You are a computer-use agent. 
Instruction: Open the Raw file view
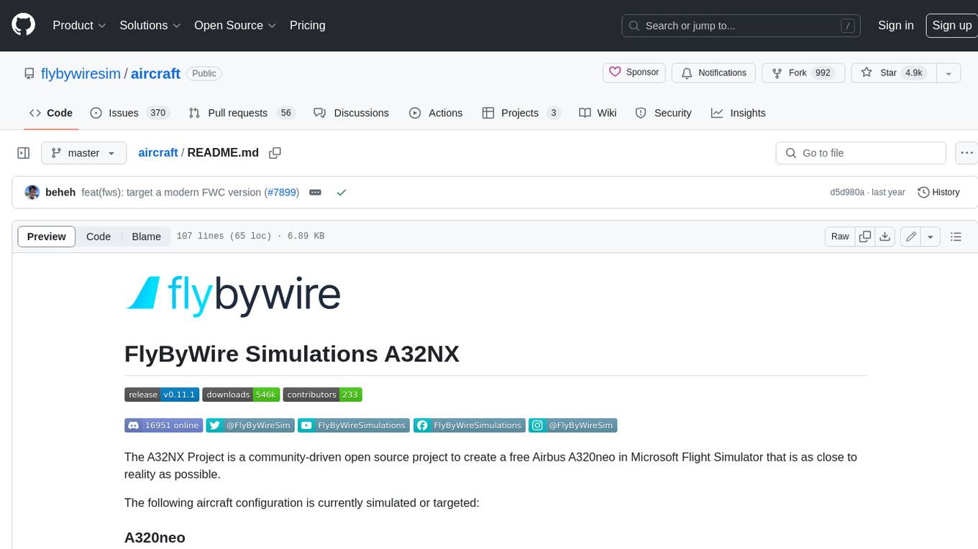tap(840, 236)
